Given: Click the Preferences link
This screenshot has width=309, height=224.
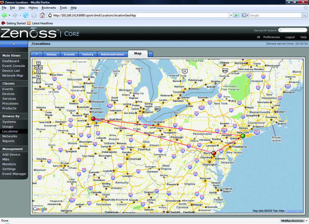Looking at the screenshot, I should 271,37.
